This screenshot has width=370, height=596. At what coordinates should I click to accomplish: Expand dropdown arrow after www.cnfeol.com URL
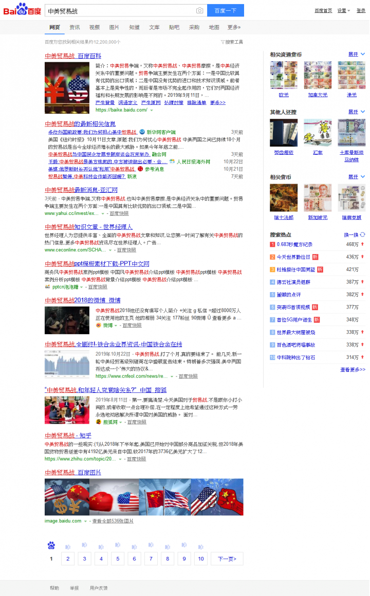(172, 376)
